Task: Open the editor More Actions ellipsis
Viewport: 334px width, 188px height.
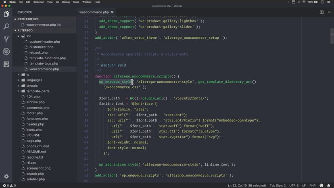Action: click(x=329, y=13)
